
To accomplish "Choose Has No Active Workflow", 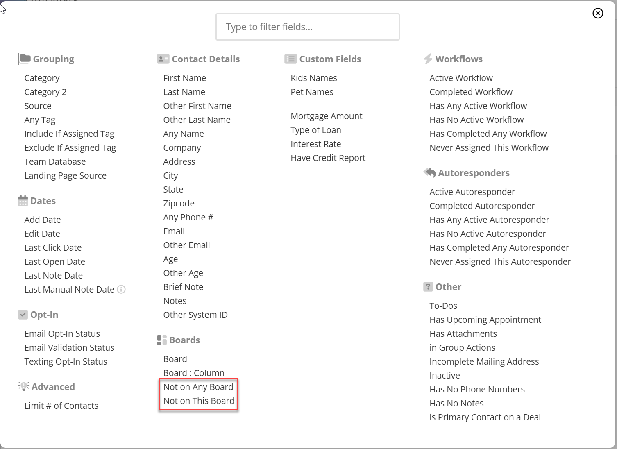I will coord(476,120).
